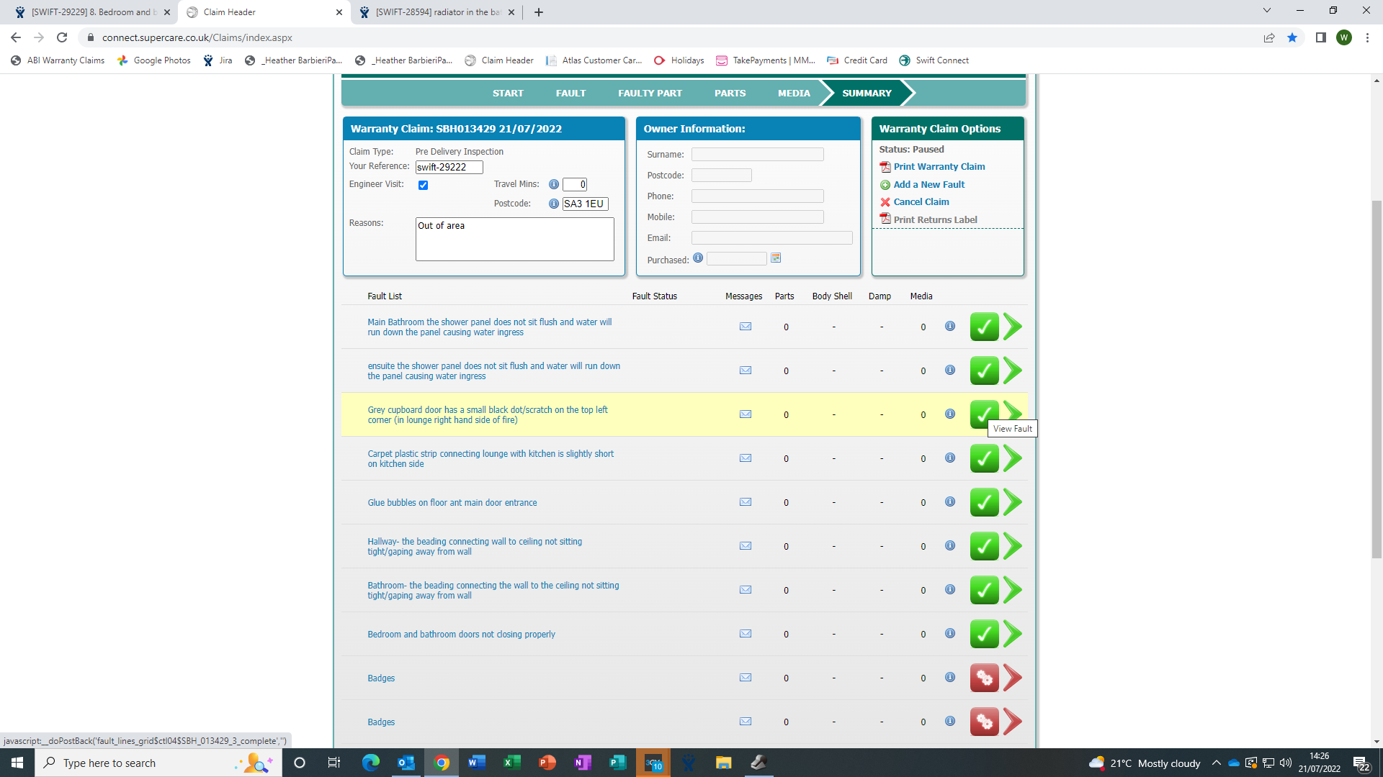This screenshot has width=1383, height=777.
Task: Click the info icon on Bedroom and bathroom doors row
Action: [x=950, y=634]
